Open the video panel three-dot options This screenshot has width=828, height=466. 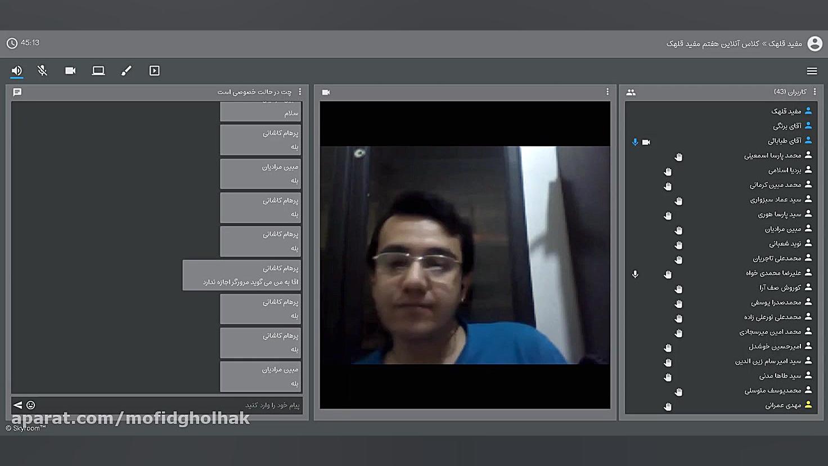pyautogui.click(x=607, y=92)
